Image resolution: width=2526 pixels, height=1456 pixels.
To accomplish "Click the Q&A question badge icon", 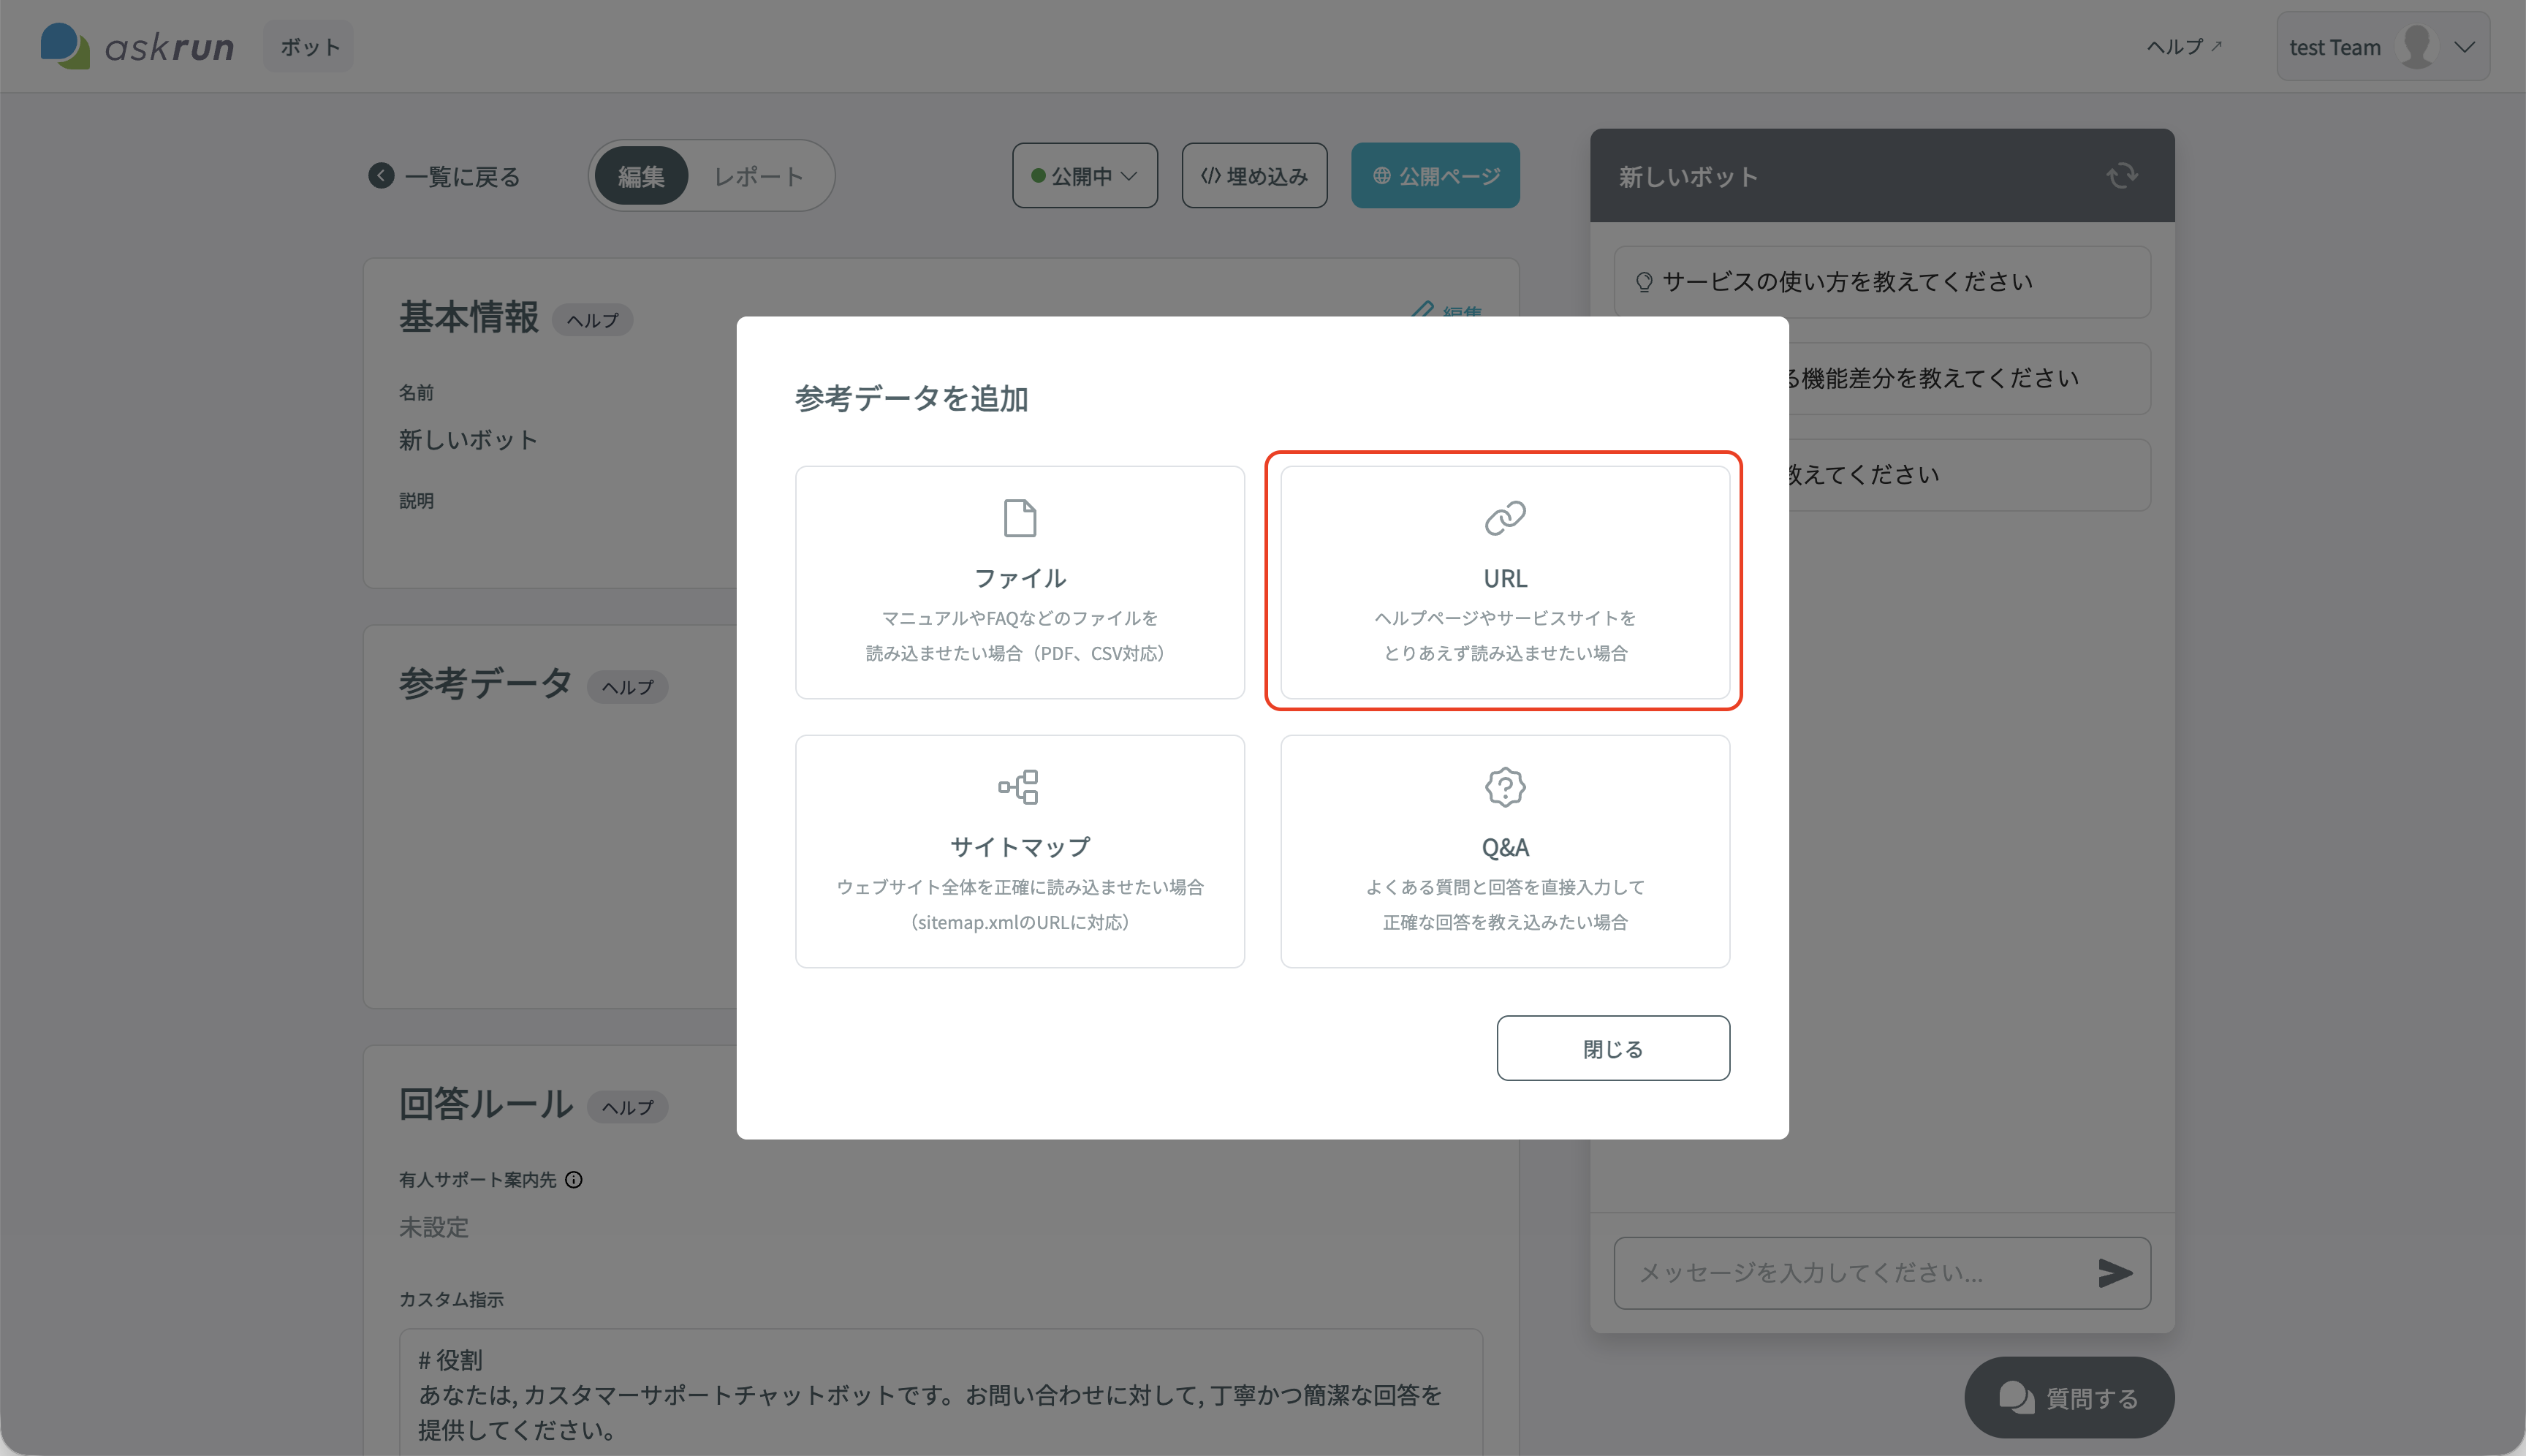I will coord(1505,787).
